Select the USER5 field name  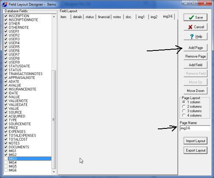tap(14, 47)
